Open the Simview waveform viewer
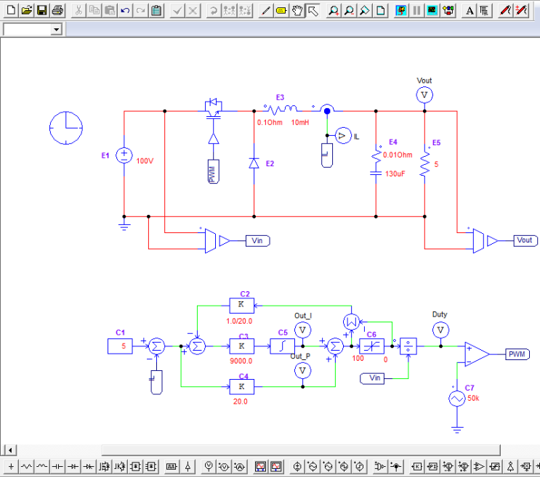 pyautogui.click(x=432, y=11)
